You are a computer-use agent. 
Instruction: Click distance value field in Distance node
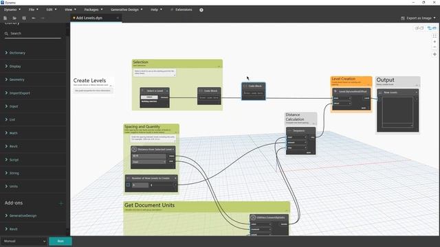point(149,156)
